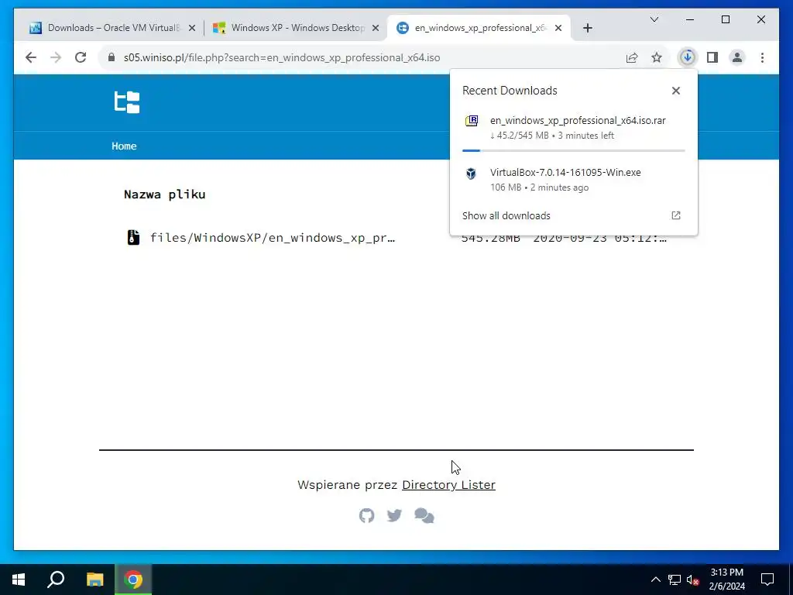The height and width of the screenshot is (595, 793).
Task: Click the '45.2/545 MB • 3 minutes left' status
Action: pyautogui.click(x=551, y=136)
